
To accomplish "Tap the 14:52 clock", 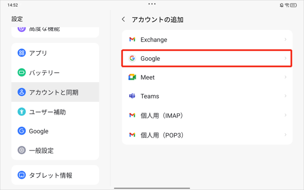I will click(13, 5).
